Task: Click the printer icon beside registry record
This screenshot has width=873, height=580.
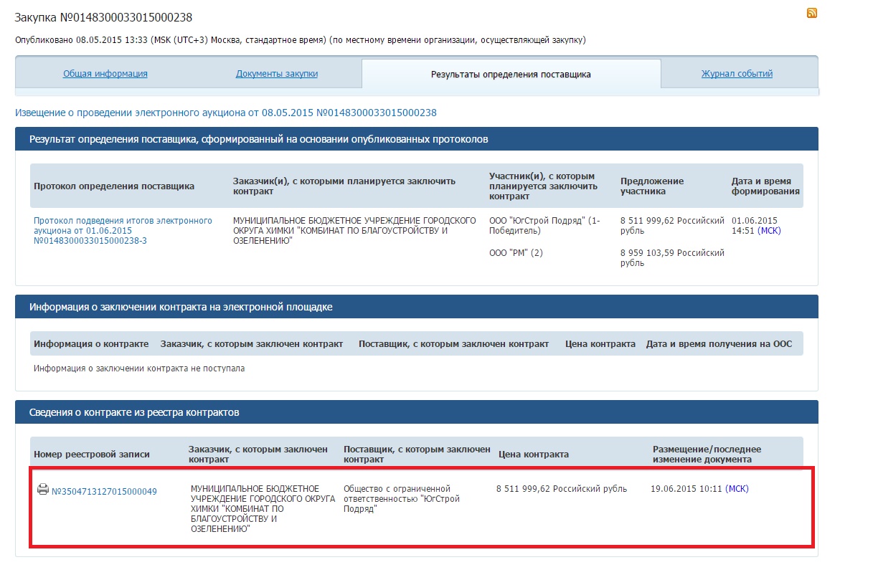Action: coord(43,490)
